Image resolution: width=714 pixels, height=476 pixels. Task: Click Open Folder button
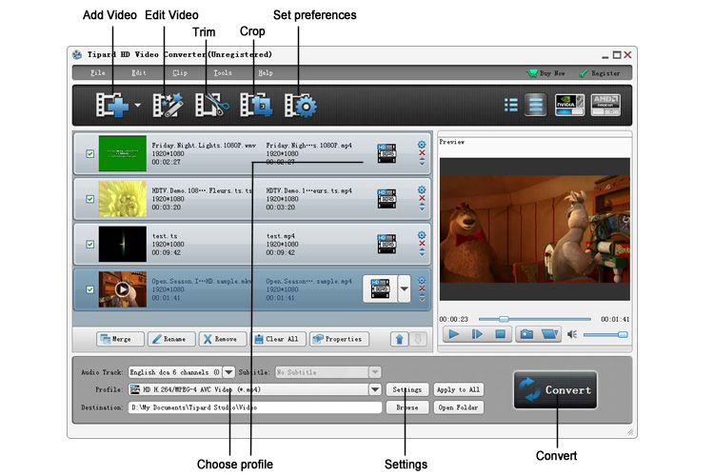(x=458, y=407)
